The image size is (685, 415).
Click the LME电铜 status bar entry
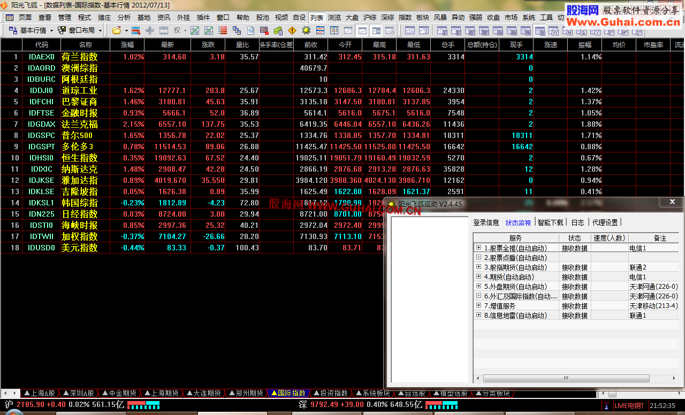628,406
